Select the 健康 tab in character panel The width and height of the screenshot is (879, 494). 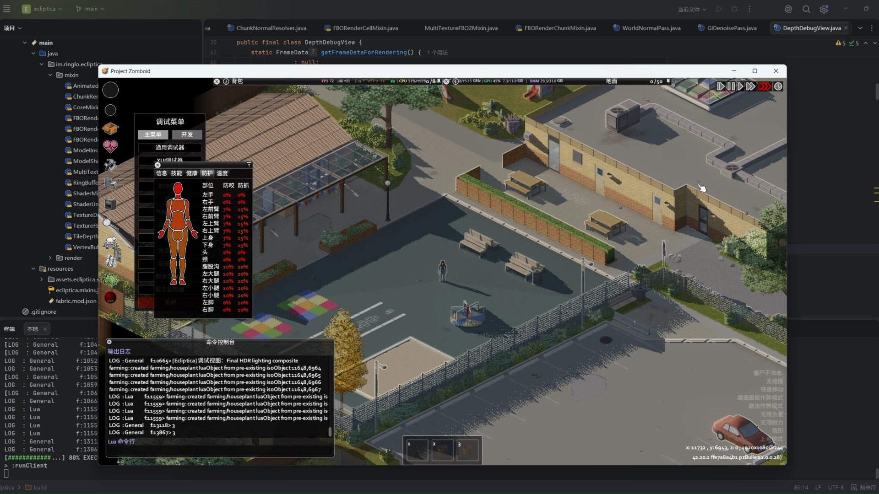[x=192, y=173]
